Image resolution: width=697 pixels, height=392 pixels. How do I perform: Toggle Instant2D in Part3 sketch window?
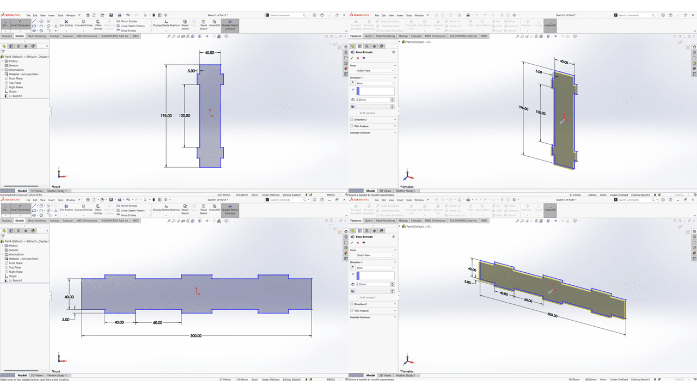pos(215,23)
